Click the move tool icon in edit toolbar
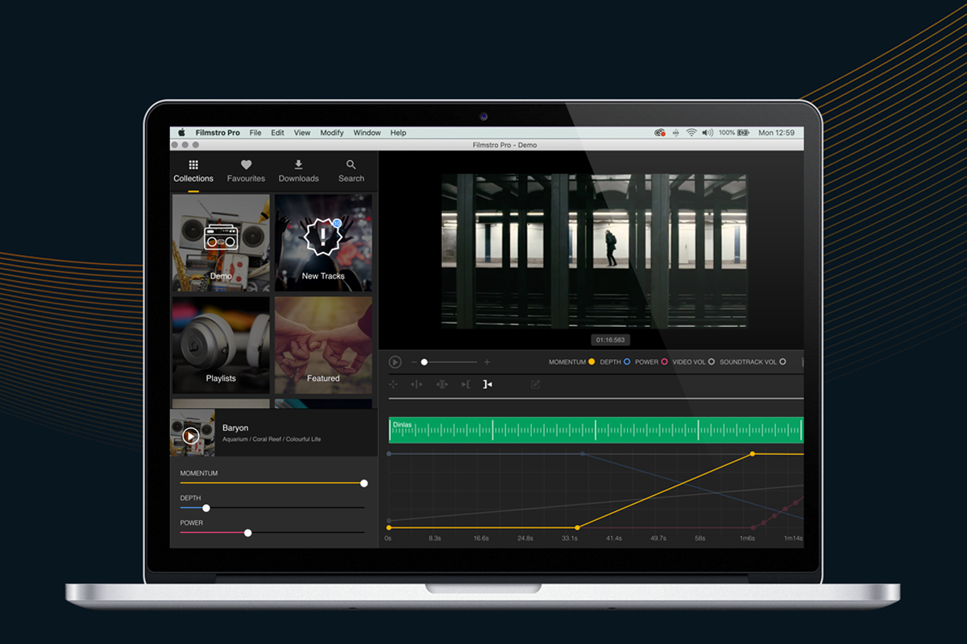 (393, 385)
